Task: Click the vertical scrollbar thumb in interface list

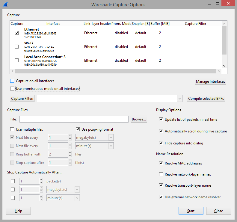Action: point(224,40)
